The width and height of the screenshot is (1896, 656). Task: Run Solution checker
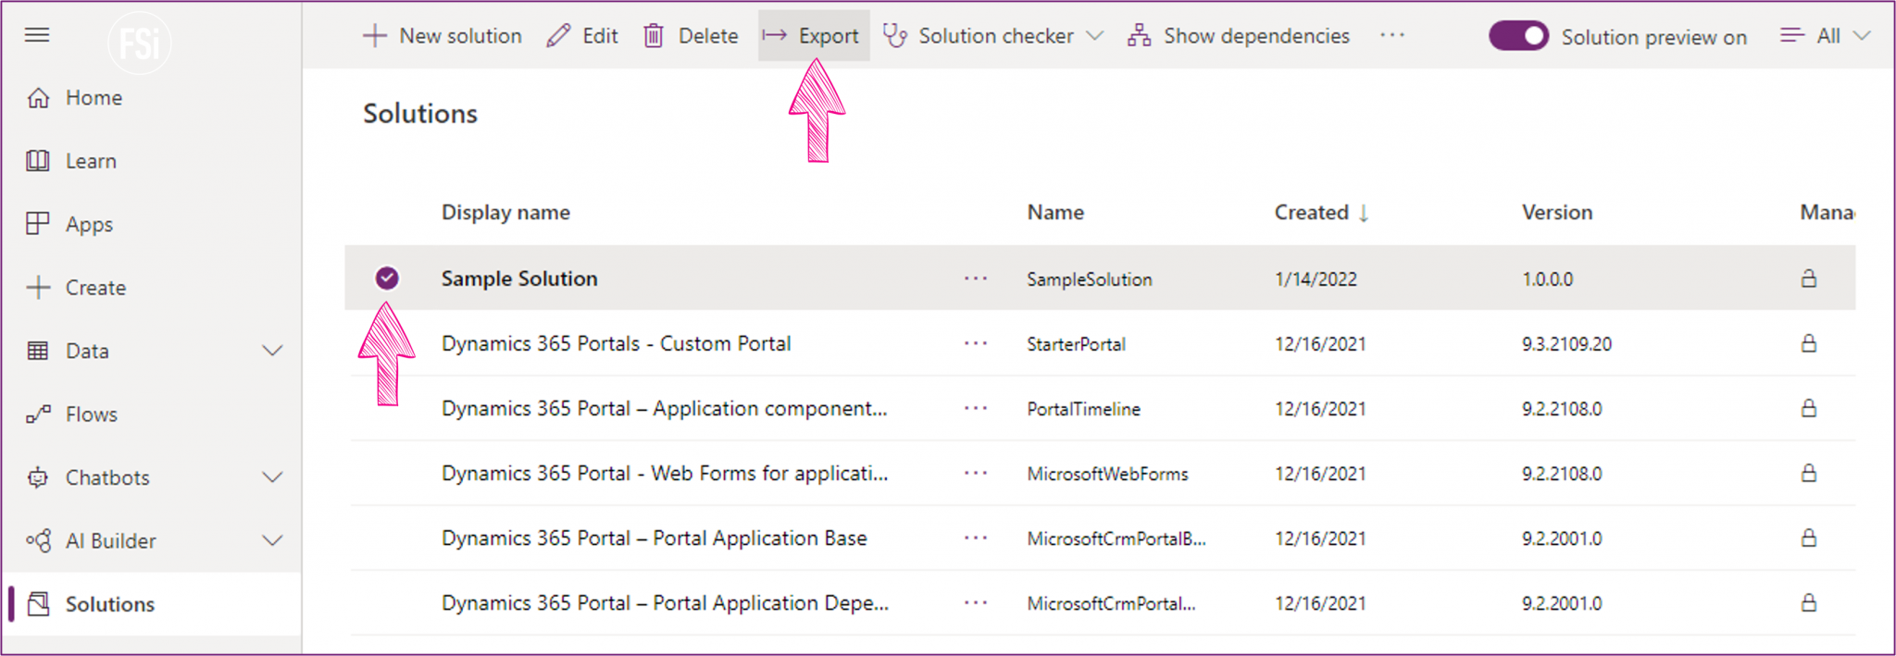click(979, 36)
